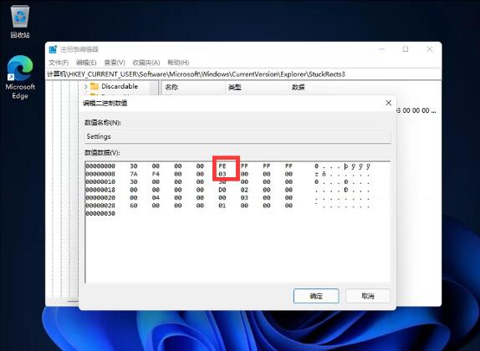Open the 帮助(H) menu

click(178, 63)
